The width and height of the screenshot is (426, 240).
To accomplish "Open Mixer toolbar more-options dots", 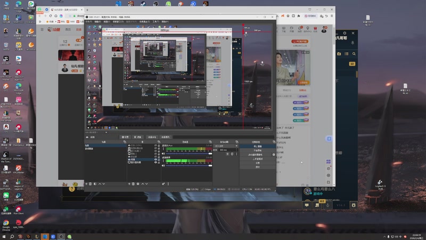I will pos(168,184).
